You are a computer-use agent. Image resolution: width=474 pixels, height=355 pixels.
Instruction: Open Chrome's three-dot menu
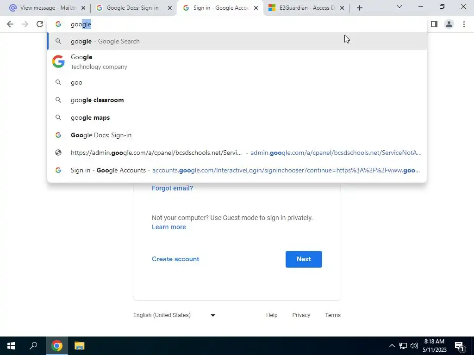pyautogui.click(x=464, y=24)
